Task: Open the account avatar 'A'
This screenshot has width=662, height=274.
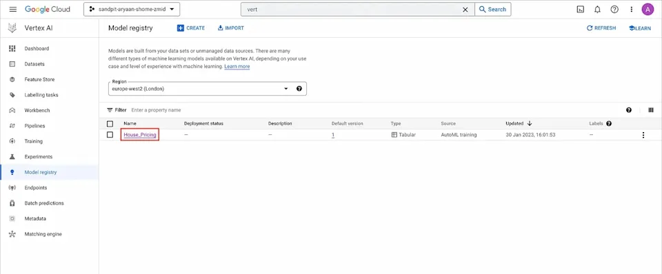Action: (x=648, y=9)
